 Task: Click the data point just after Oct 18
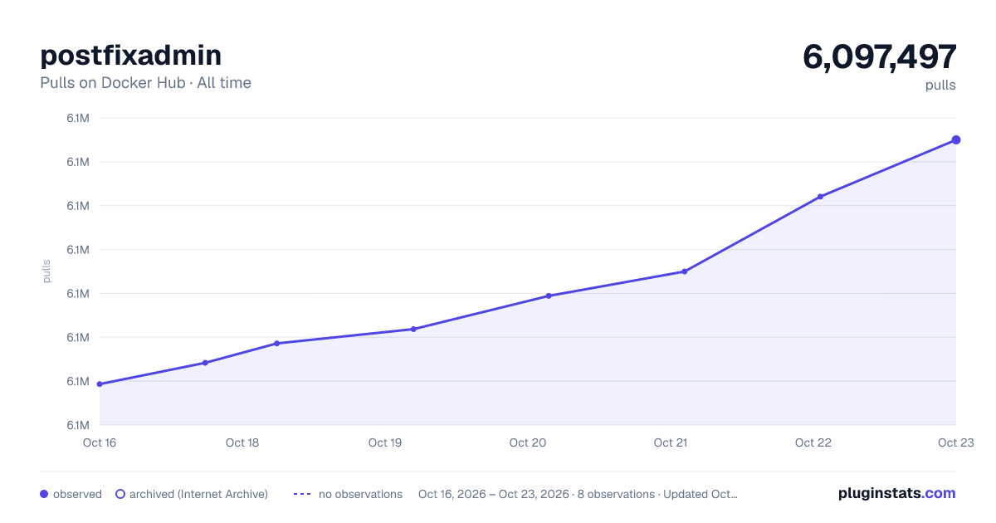point(276,344)
